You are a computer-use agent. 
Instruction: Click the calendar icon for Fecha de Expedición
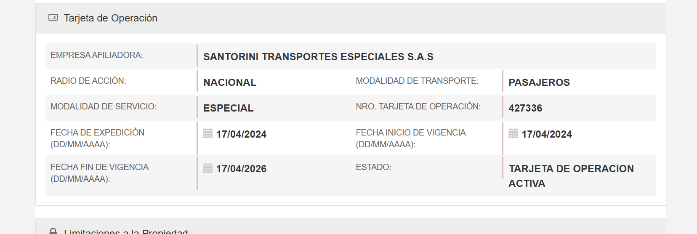[x=208, y=134]
